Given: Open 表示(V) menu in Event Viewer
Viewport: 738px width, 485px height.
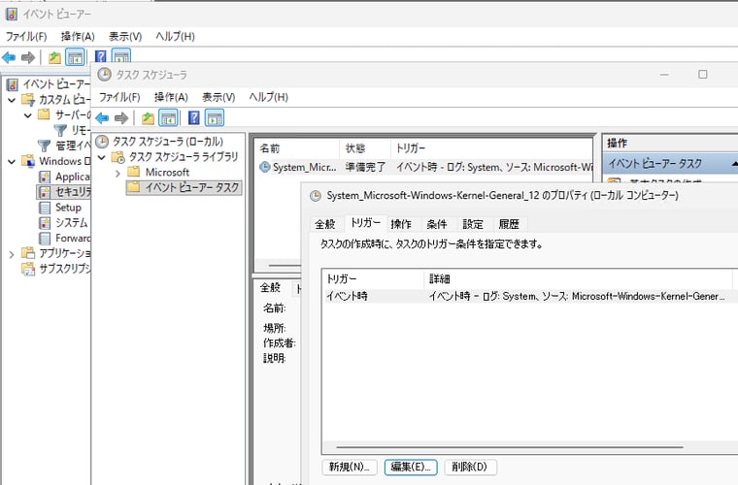Looking at the screenshot, I should [125, 36].
